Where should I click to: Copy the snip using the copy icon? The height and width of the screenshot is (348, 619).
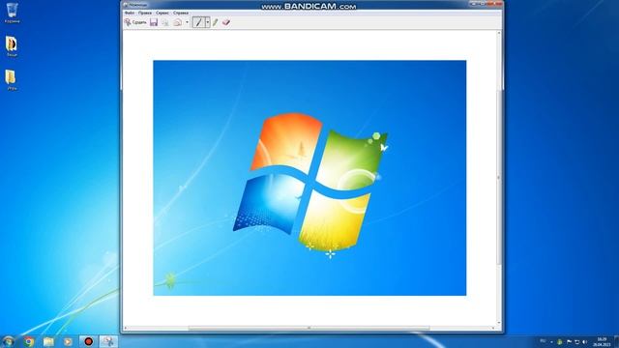coord(165,22)
